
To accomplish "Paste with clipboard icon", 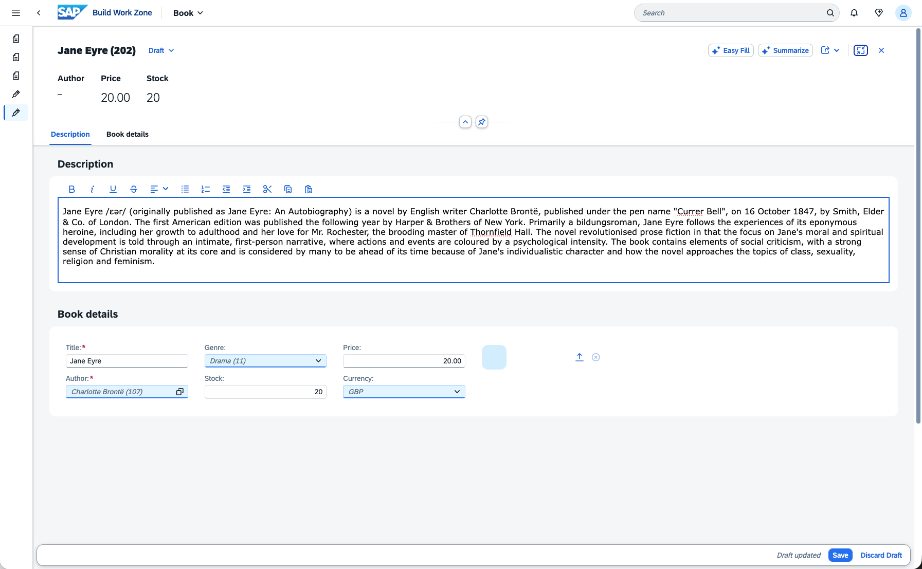I will (x=309, y=189).
